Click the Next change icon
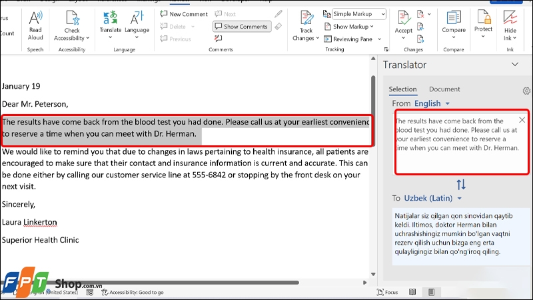Screen dimensions: 533x300 420,39
